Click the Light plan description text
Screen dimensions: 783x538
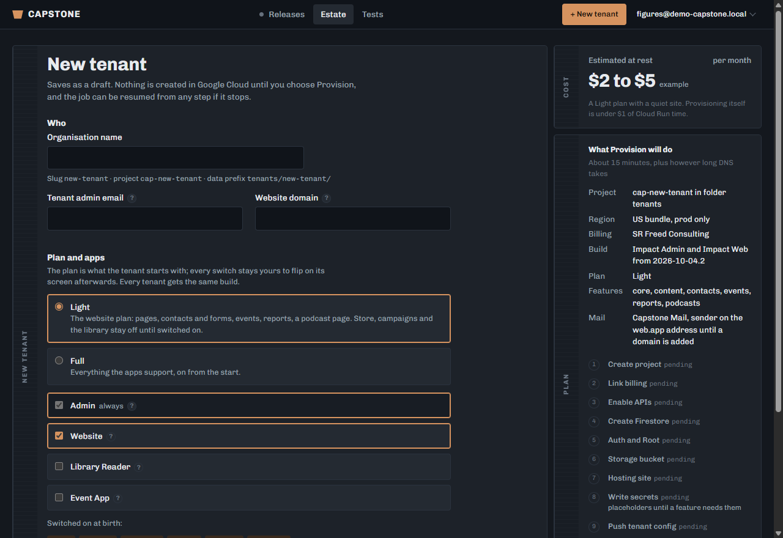pyautogui.click(x=251, y=324)
